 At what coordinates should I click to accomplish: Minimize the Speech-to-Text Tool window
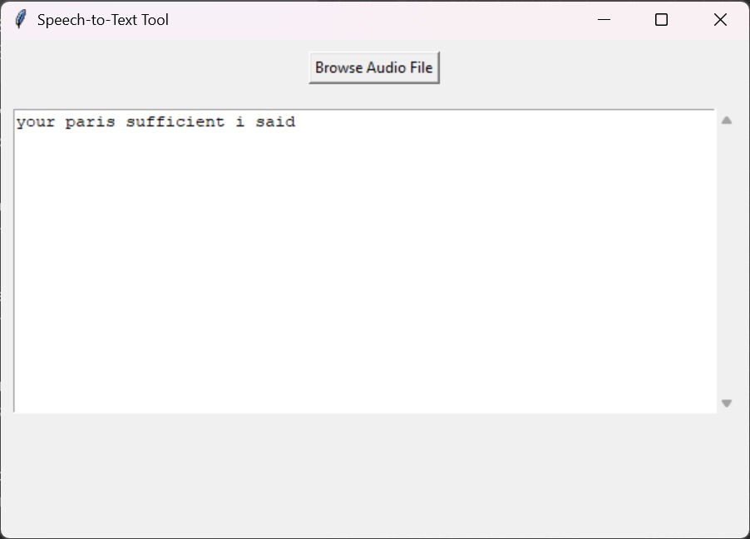[604, 20]
